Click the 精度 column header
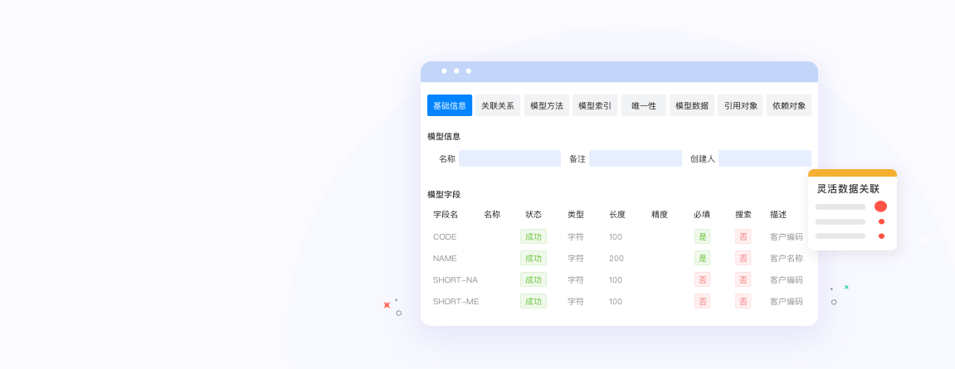 660,214
